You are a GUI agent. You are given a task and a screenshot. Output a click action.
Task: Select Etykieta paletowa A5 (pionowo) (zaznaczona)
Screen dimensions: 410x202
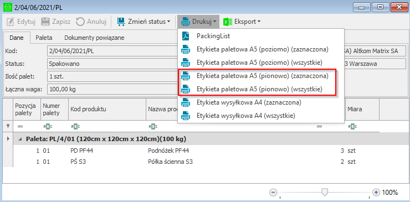[261, 76]
